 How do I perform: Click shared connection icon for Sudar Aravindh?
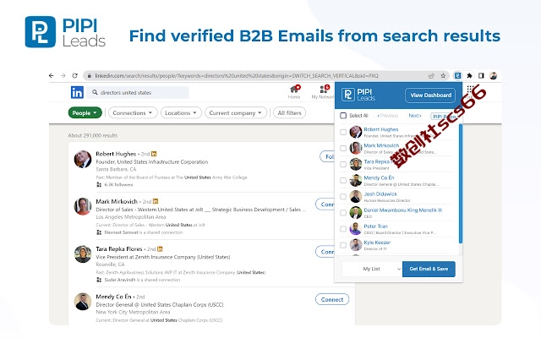coord(99,280)
